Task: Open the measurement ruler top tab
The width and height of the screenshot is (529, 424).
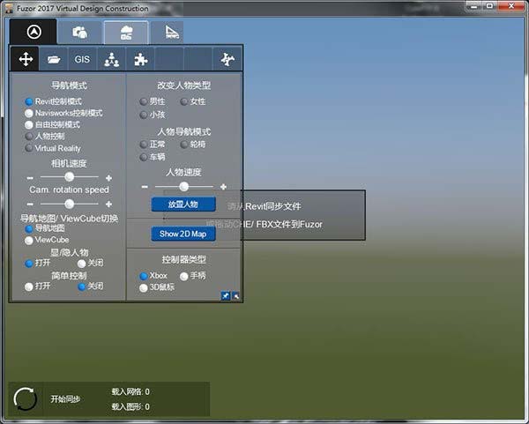Action: pyautogui.click(x=167, y=33)
